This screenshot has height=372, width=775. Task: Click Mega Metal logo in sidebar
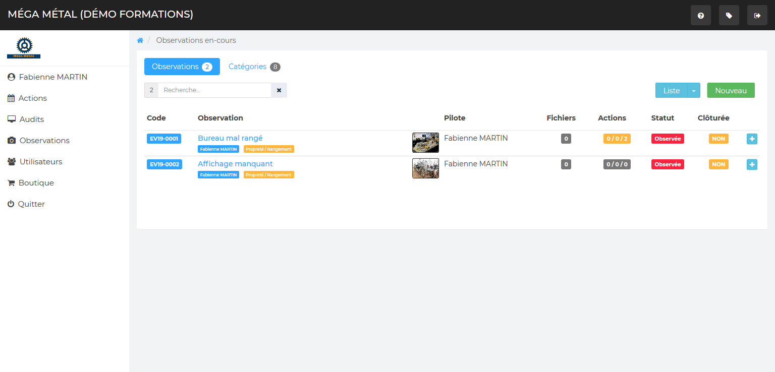(24, 48)
